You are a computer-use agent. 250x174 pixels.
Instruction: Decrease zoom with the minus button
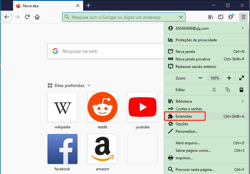pos(200,78)
